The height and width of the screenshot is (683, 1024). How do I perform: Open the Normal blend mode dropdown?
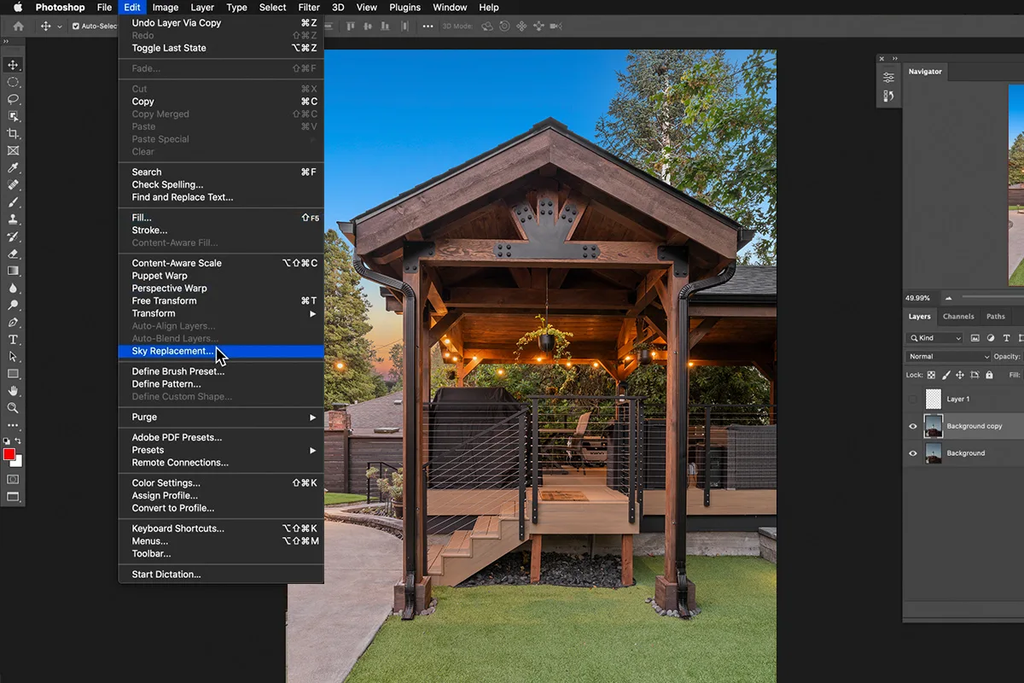[x=947, y=356]
